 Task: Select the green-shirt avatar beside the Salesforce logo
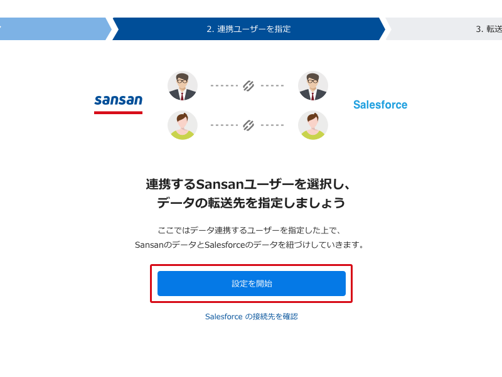[x=313, y=125]
